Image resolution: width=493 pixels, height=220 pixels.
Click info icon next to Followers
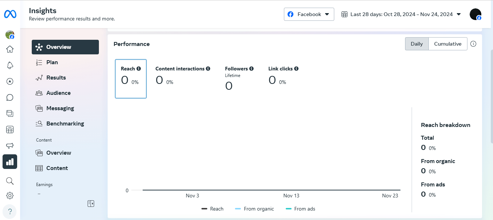pyautogui.click(x=251, y=69)
